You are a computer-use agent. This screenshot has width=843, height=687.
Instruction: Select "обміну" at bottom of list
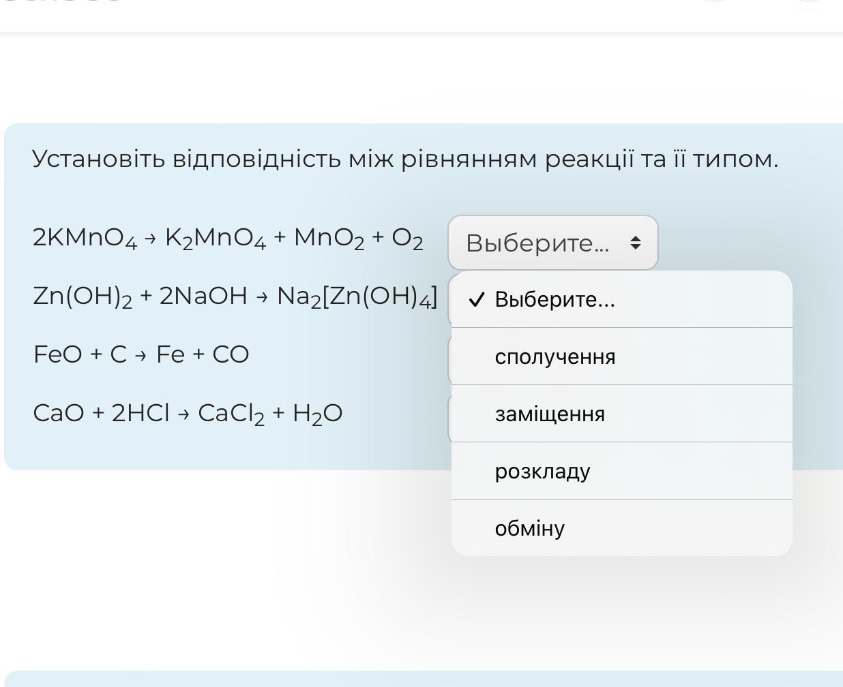click(529, 528)
